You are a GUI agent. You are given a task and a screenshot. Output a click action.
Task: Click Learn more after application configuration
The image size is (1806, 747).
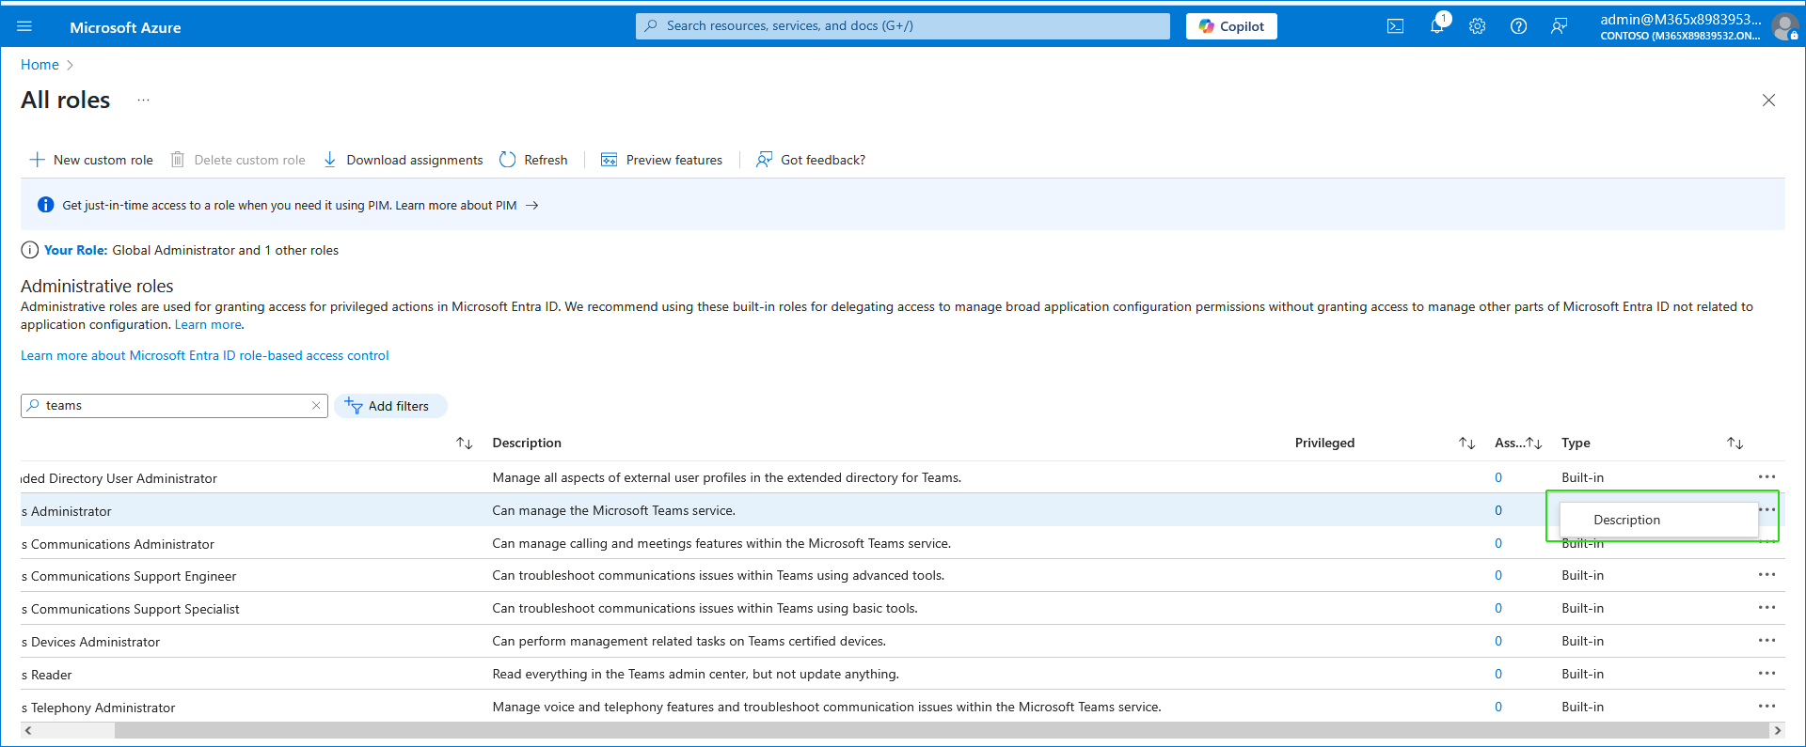point(208,324)
